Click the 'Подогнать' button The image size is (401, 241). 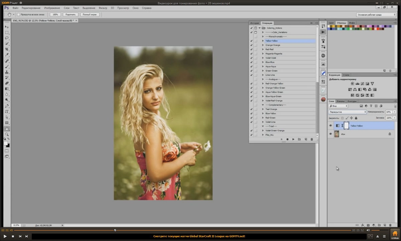pyautogui.click(x=71, y=15)
